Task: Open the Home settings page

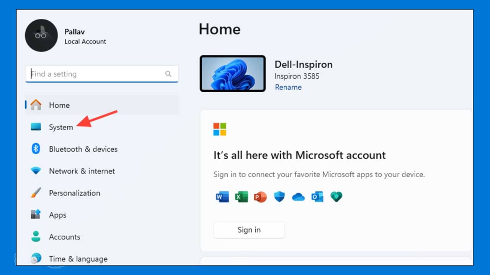Action: (x=102, y=105)
